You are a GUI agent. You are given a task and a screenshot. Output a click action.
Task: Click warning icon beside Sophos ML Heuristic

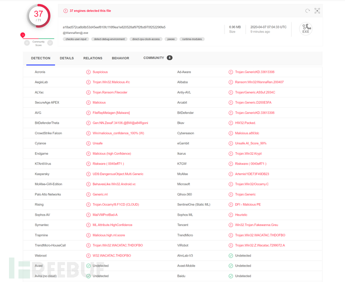coord(230,215)
